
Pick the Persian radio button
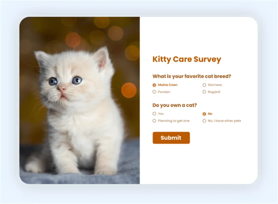pyautogui.click(x=154, y=92)
